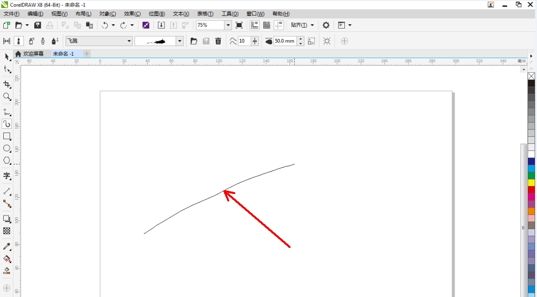The height and width of the screenshot is (297, 537).
Task: Select the Text tool (字)
Action: click(7, 176)
